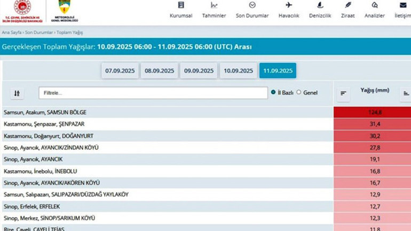Follow the Ana Sayfa breadcrumb link
This screenshot has width=411, height=231.
pos(12,33)
